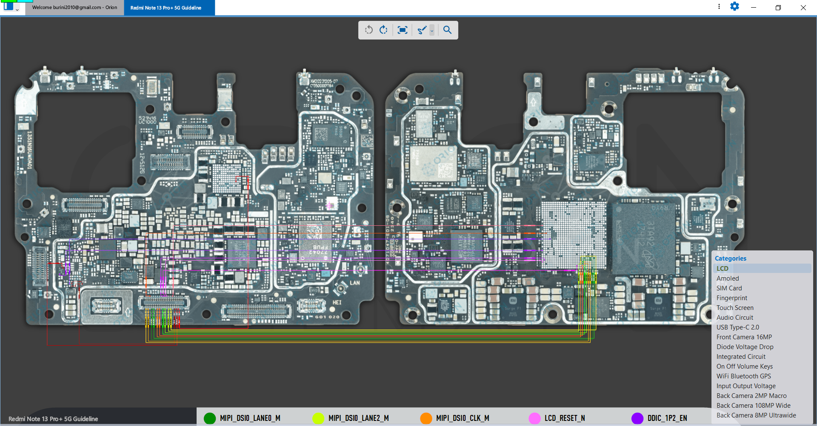
Task: Close the Orion window
Action: pos(803,8)
